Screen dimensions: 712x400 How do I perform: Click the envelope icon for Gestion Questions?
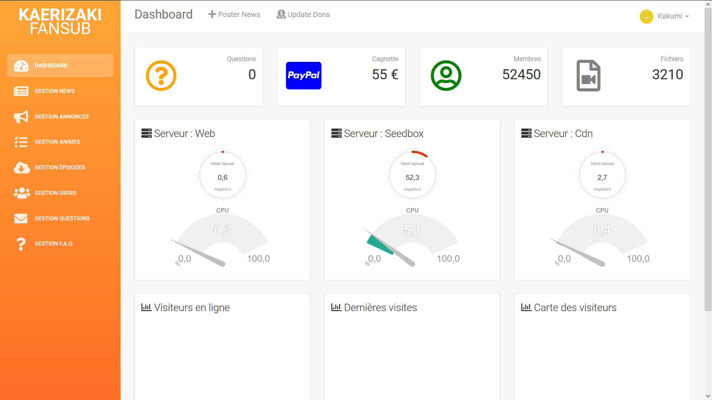21,219
